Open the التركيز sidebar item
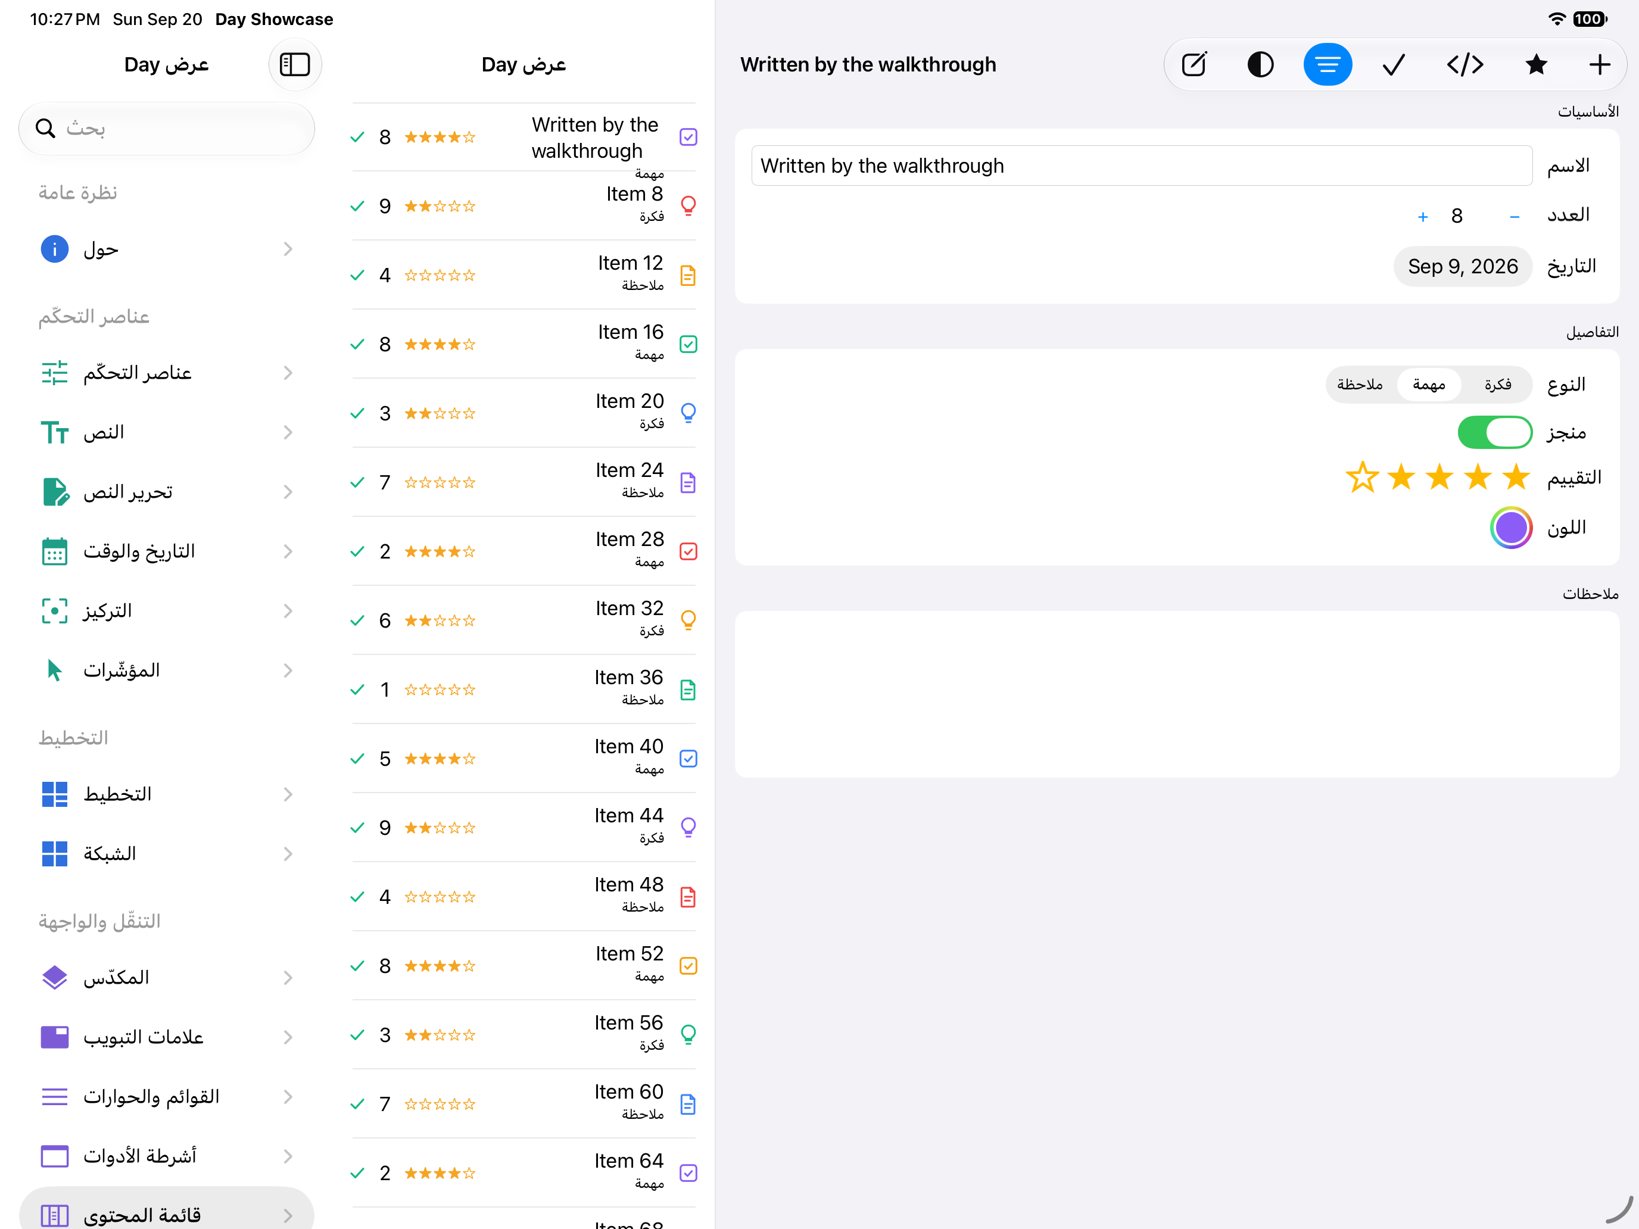 [167, 610]
